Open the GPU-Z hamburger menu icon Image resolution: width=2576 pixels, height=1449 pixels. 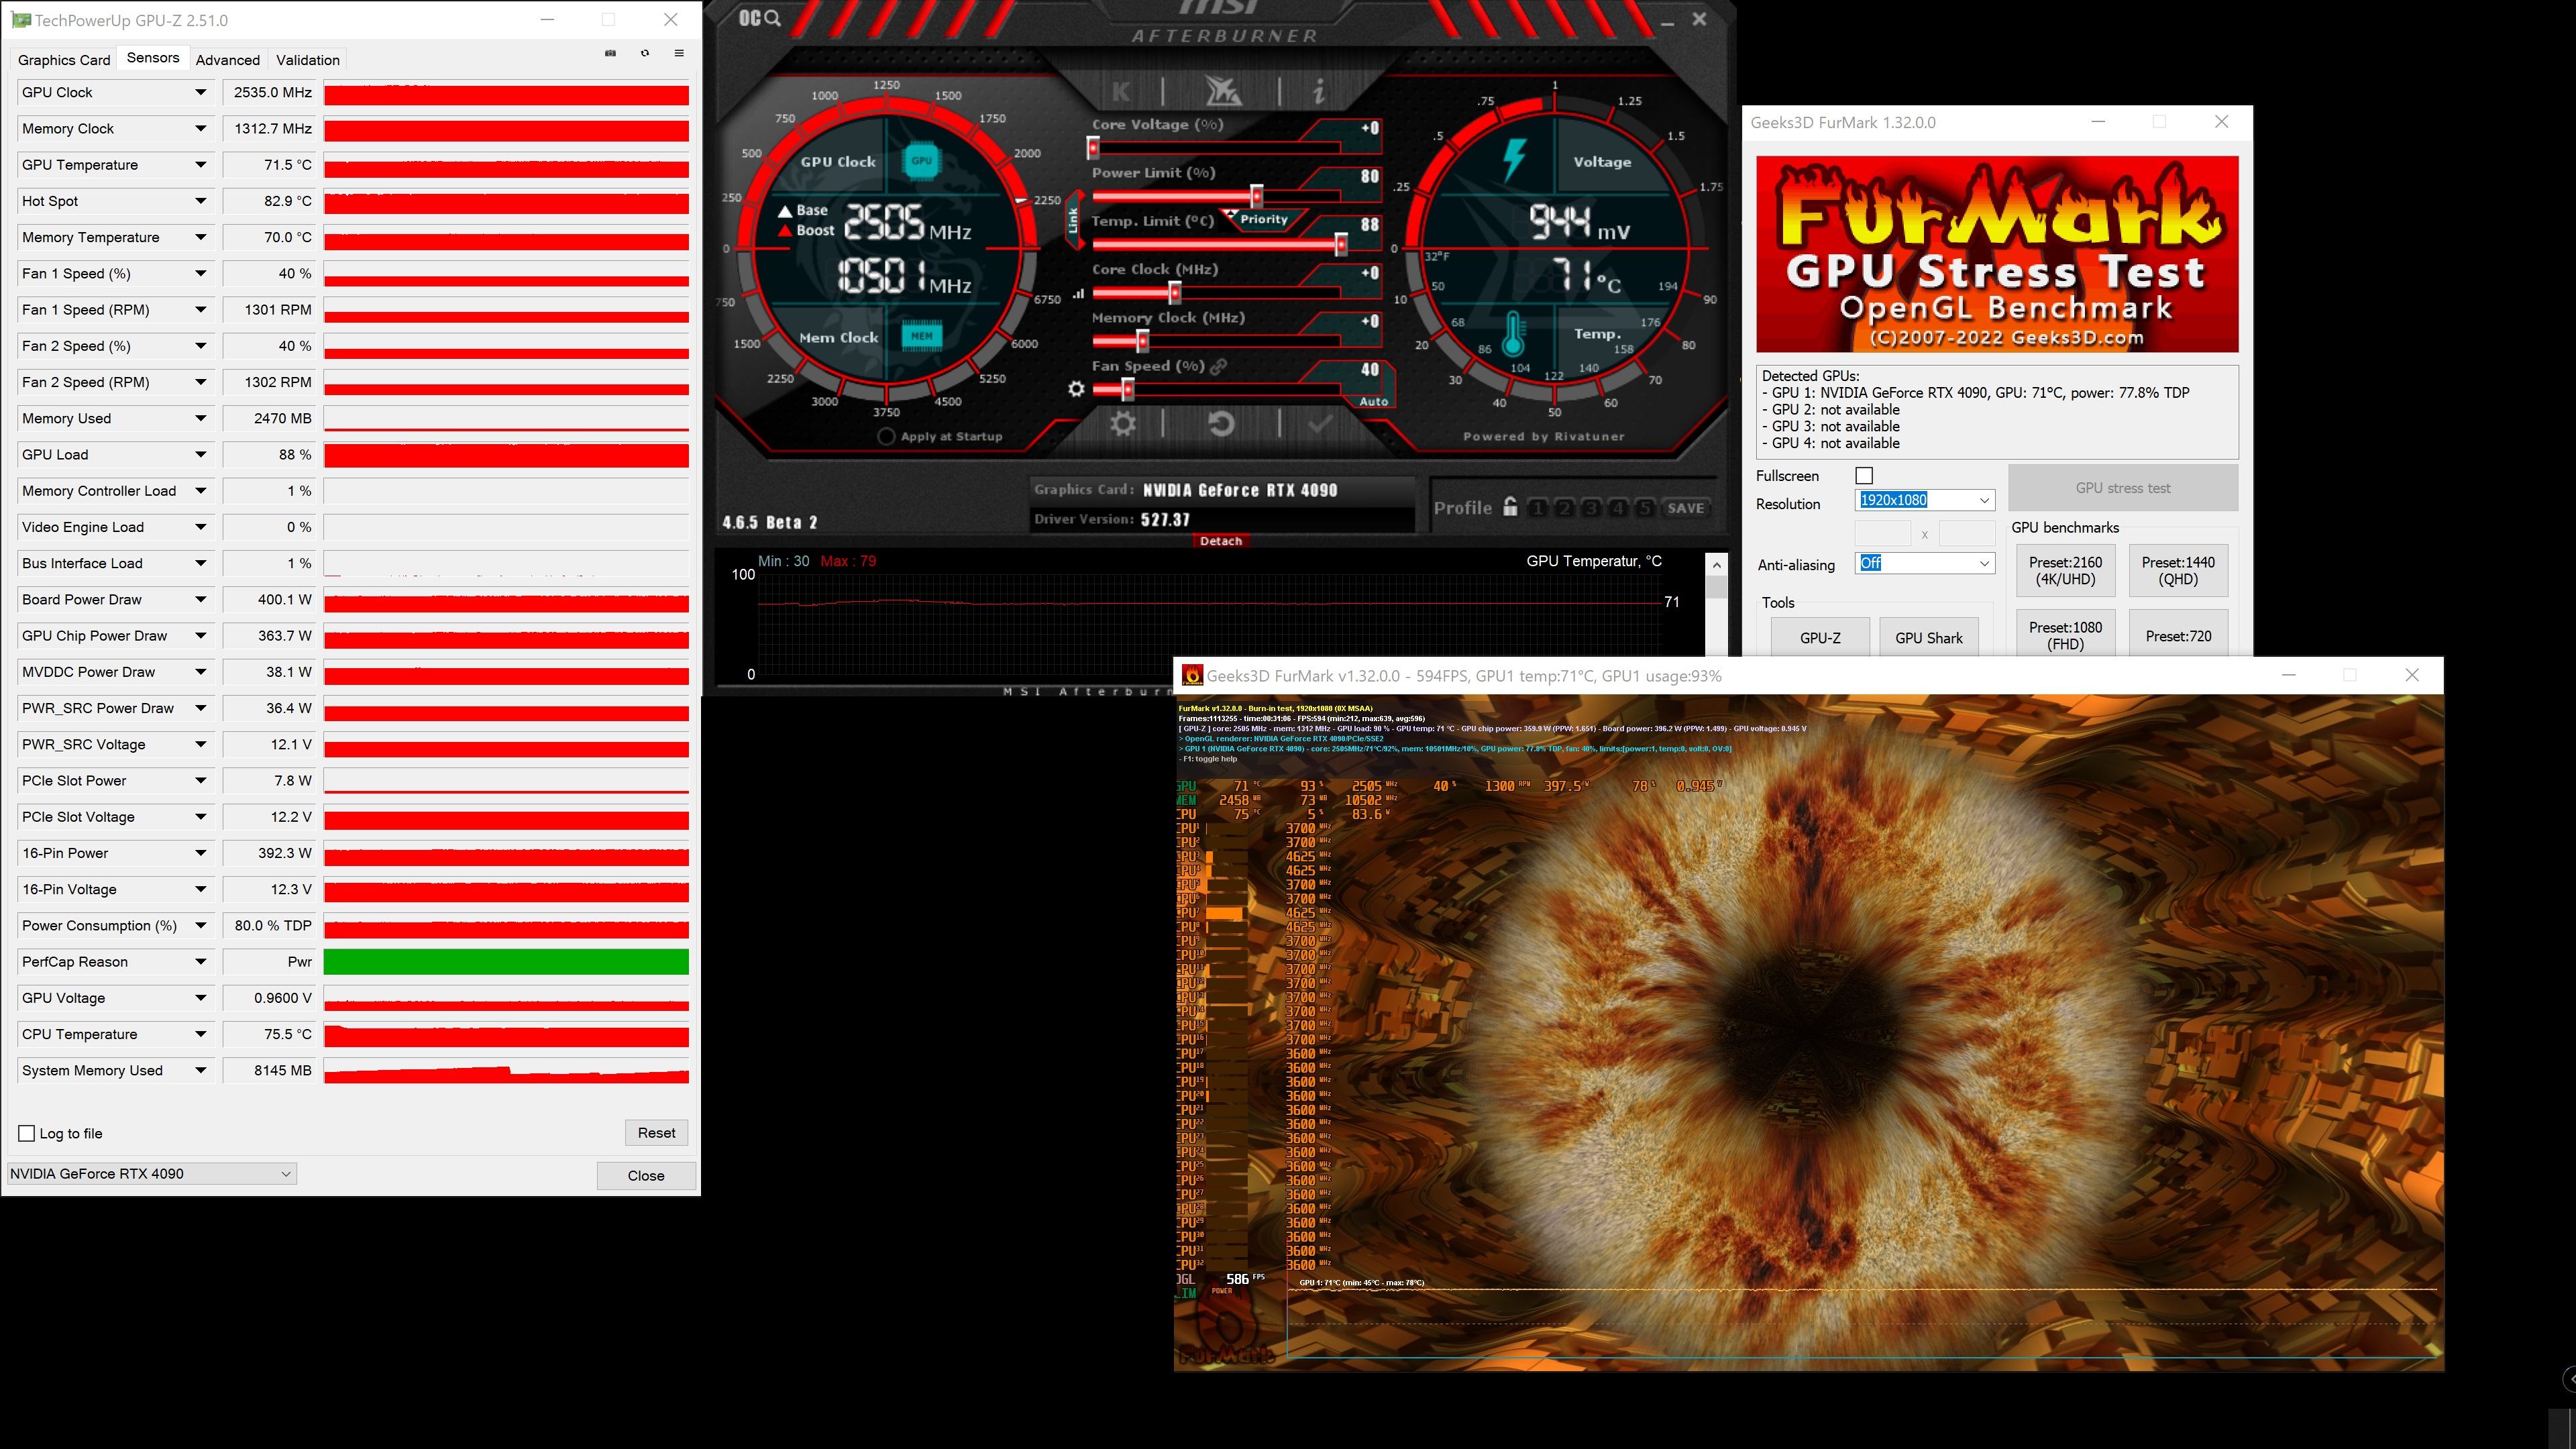[679, 53]
